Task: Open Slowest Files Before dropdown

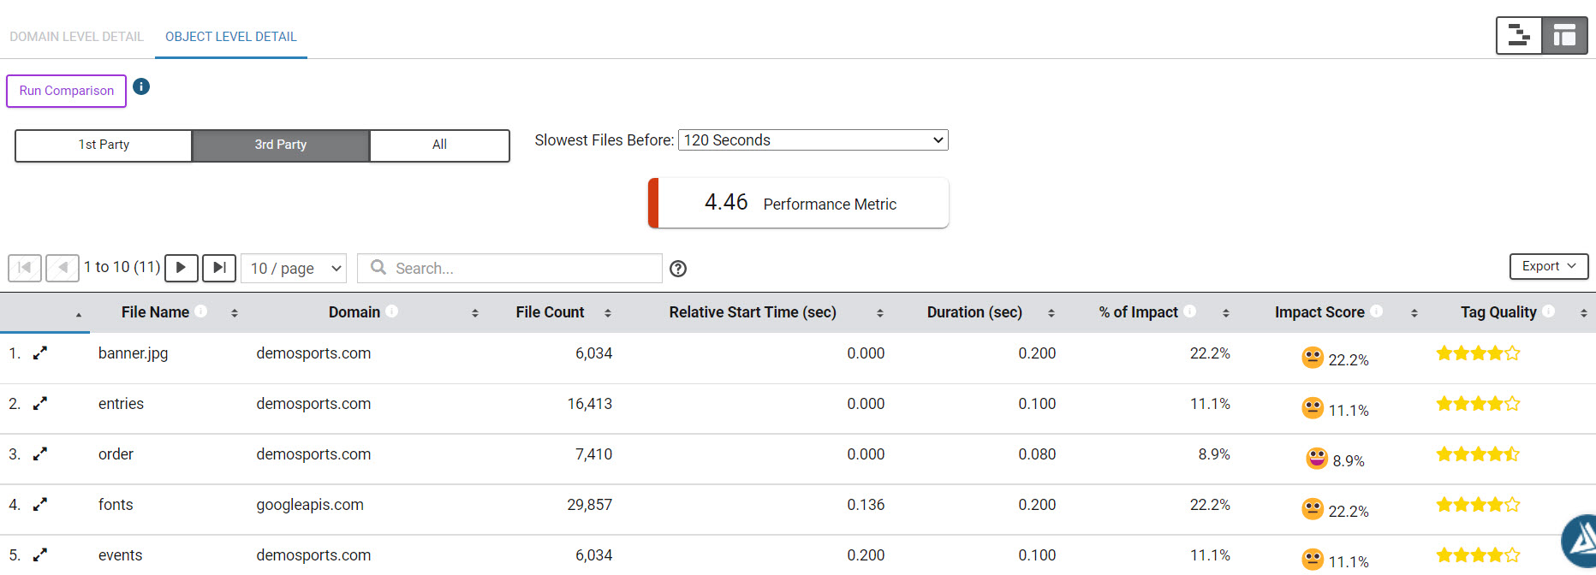Action: 813,140
